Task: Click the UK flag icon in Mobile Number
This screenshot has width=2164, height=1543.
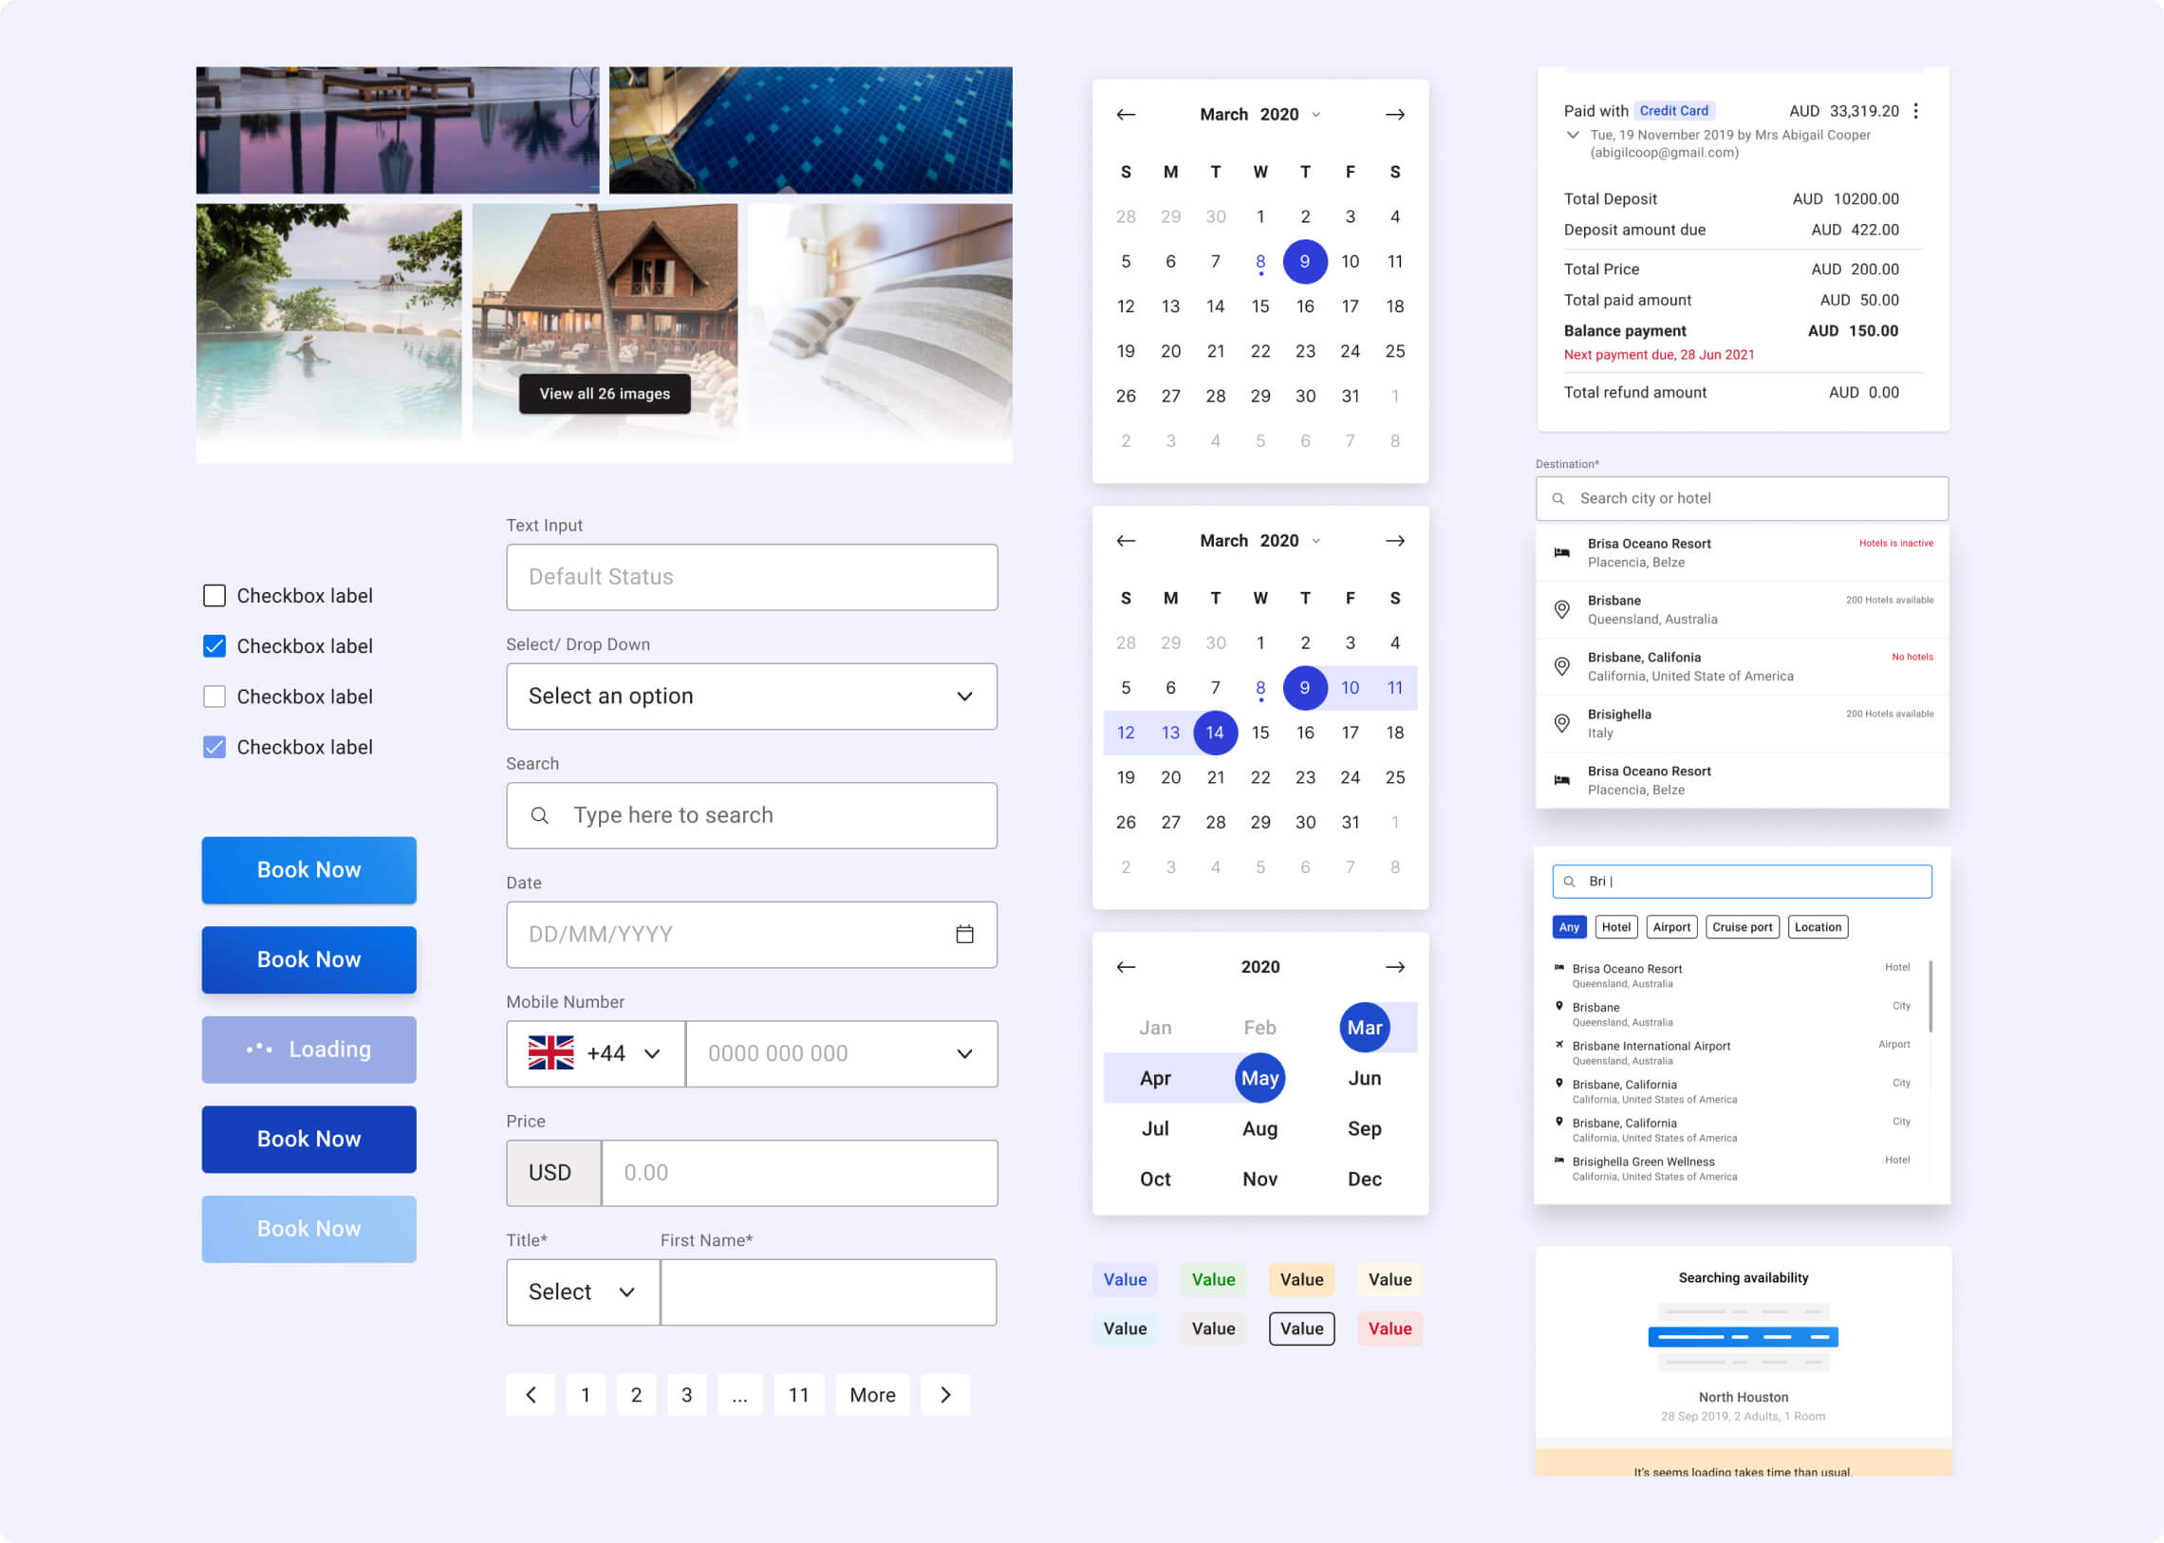Action: 550,1052
